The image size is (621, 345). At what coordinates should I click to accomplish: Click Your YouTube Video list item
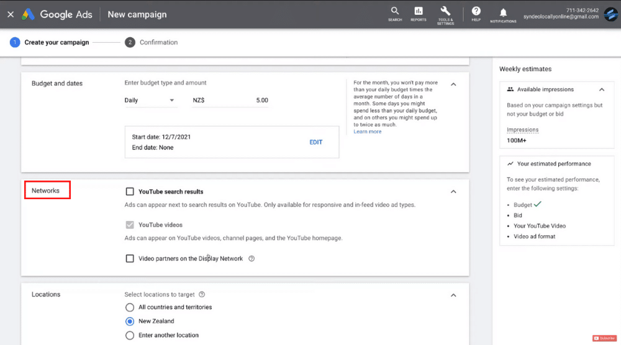point(540,226)
